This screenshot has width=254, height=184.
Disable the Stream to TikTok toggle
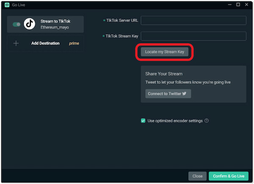tap(17, 24)
